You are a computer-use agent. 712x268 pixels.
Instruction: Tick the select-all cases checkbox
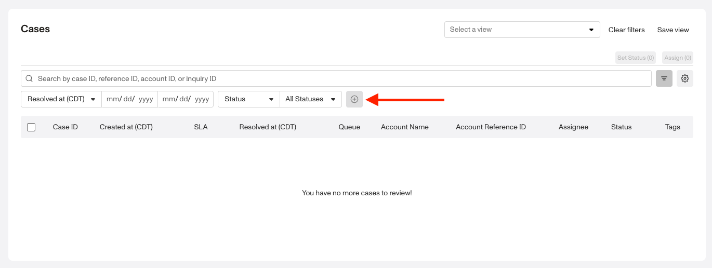click(x=31, y=127)
